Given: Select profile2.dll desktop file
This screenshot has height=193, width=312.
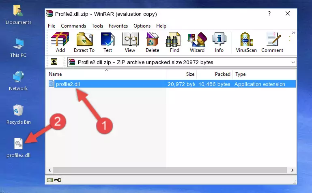Looking at the screenshot, I should point(19,148).
